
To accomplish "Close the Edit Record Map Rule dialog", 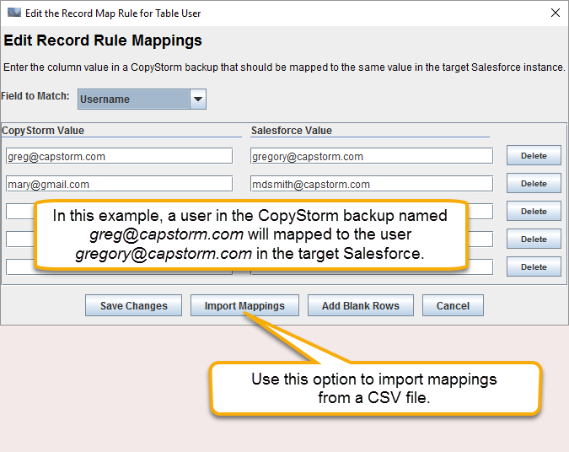I will [556, 13].
